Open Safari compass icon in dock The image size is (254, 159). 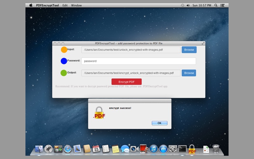(68, 149)
